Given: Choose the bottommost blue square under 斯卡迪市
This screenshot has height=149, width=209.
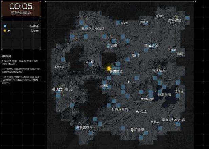Looking at the screenshot, I should tap(141, 137).
